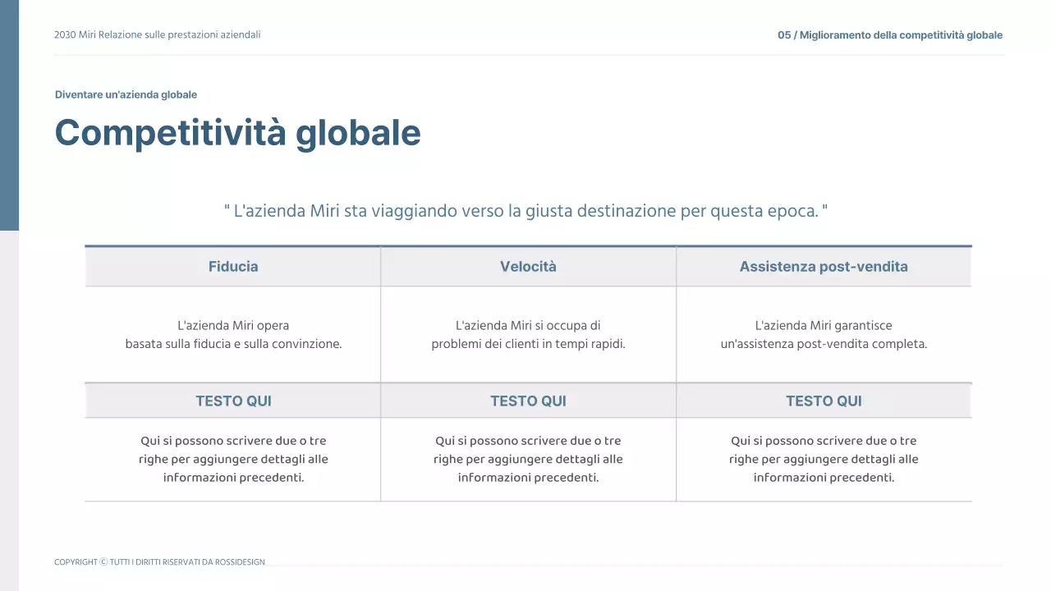Screen dimensions: 1051x591
Task: Click the blue vertical bar on the left edge
Action: coord(9,115)
